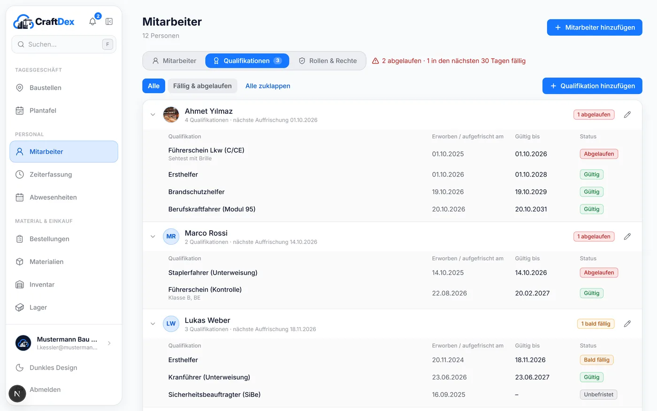Edit Marco Rossi with pencil icon
The height and width of the screenshot is (411, 657).
[x=627, y=237]
